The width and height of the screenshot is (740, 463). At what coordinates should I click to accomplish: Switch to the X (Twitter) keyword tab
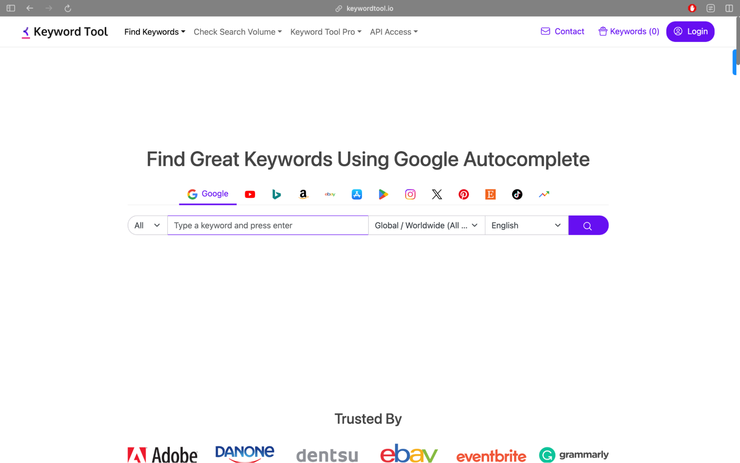tap(437, 194)
